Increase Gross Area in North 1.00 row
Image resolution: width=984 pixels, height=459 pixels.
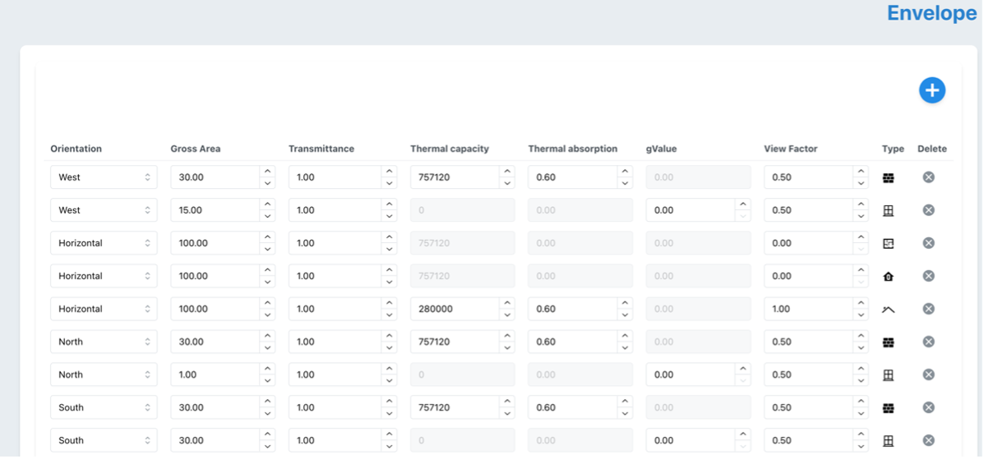(x=267, y=368)
